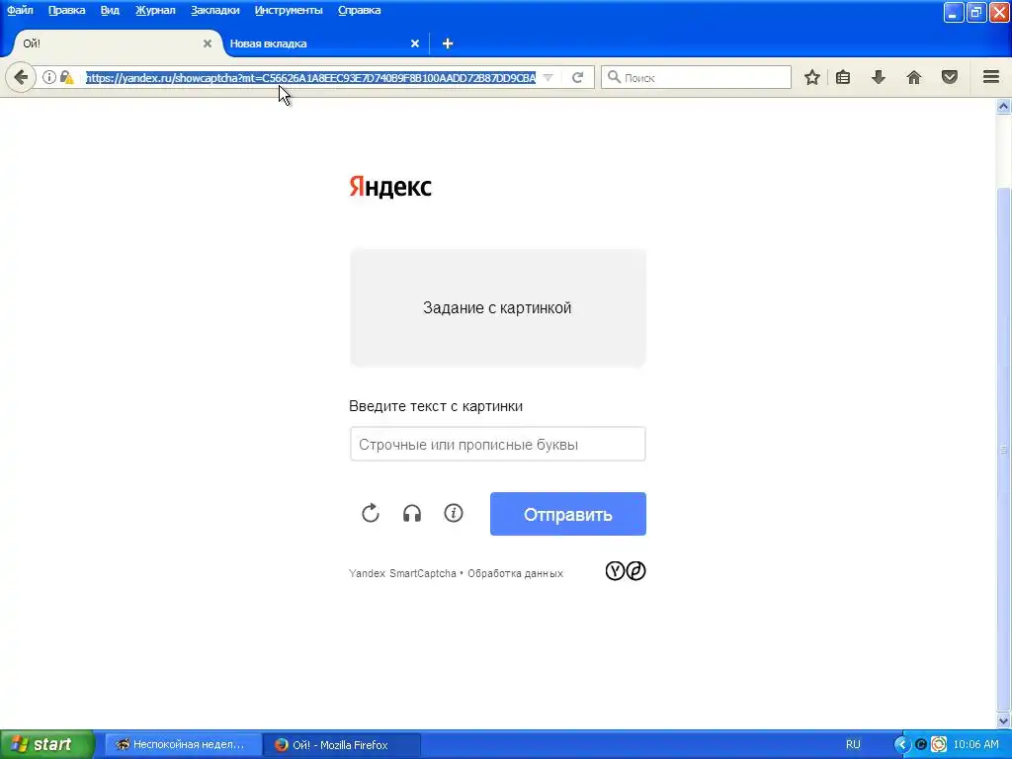Save page to Pocket icon
1012x759 pixels.
(x=950, y=77)
